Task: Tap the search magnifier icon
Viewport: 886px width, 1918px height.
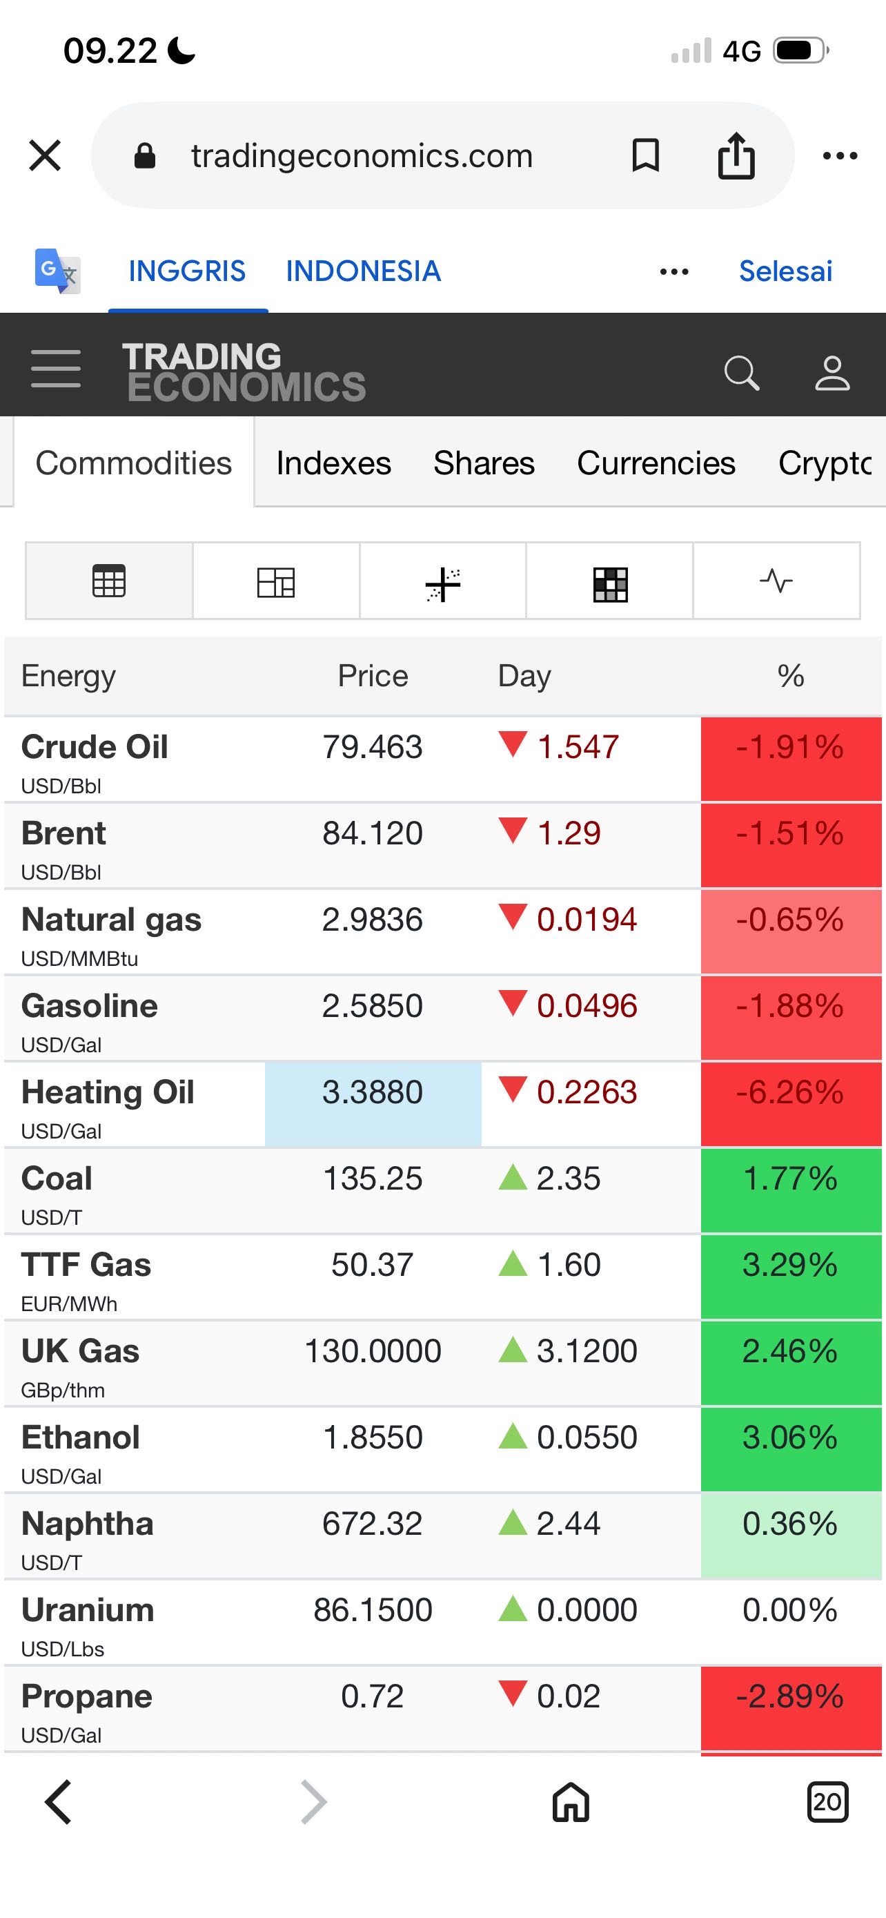Action: pos(741,372)
